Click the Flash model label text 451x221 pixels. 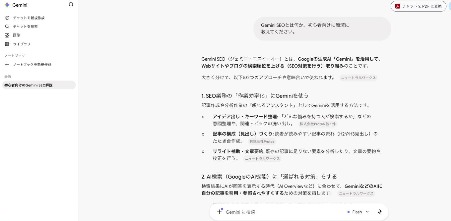[357, 212]
